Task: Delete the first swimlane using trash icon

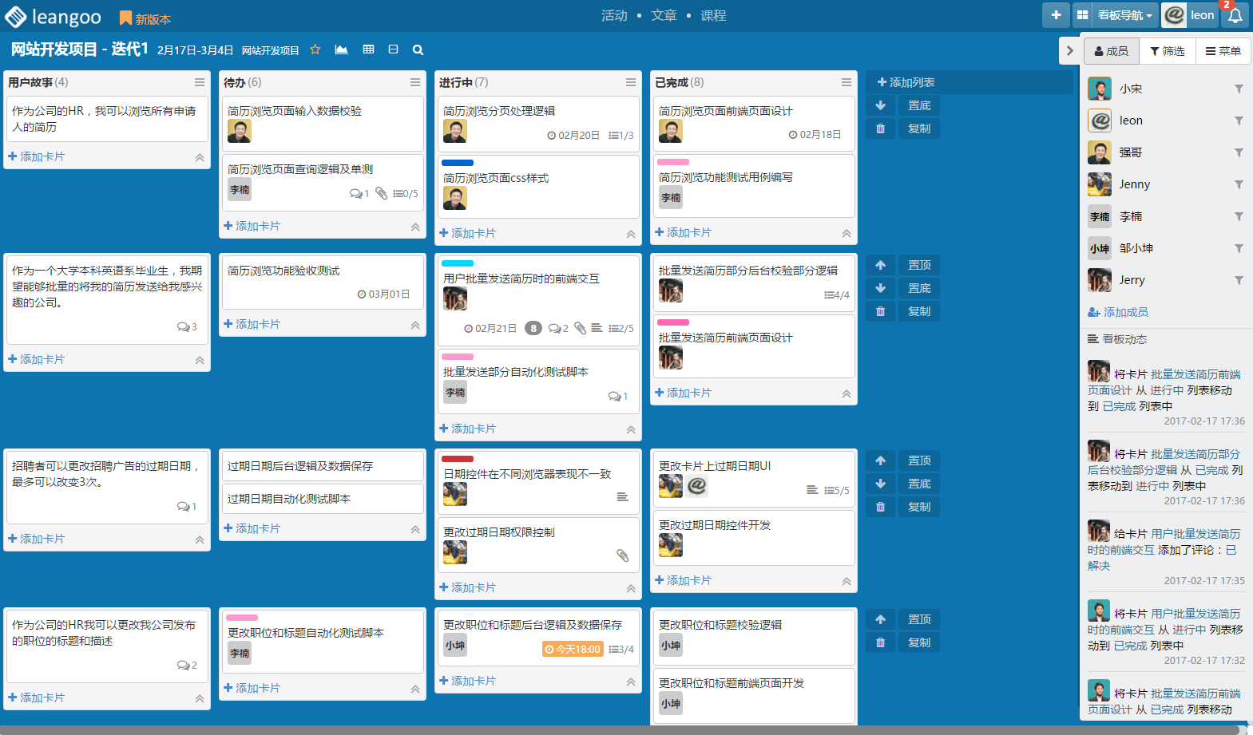Action: point(880,128)
